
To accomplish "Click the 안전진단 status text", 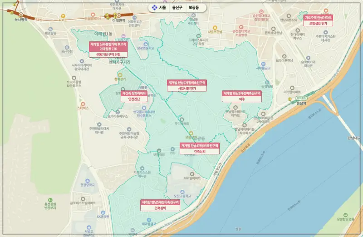I will pos(134,99).
